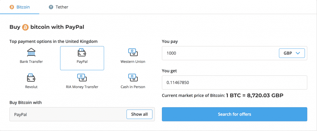Select the Revolut wallet icon
The height and width of the screenshot is (131, 317).
coord(31,78)
